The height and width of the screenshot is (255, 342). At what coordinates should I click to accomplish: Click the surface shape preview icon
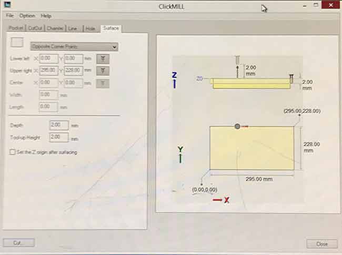pos(17,42)
